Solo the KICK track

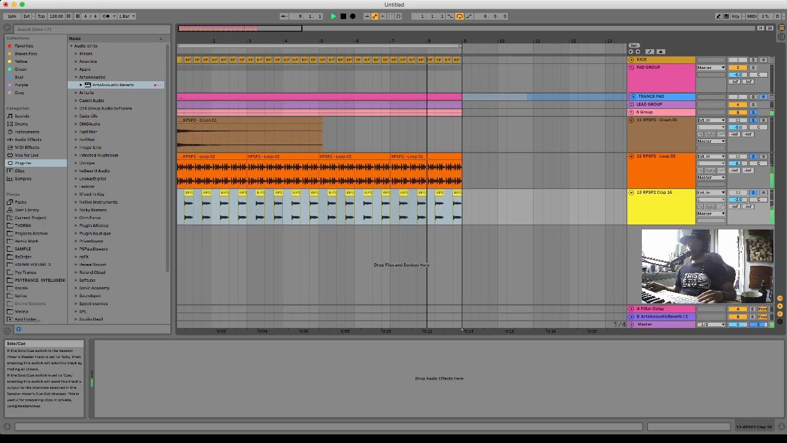click(754, 60)
